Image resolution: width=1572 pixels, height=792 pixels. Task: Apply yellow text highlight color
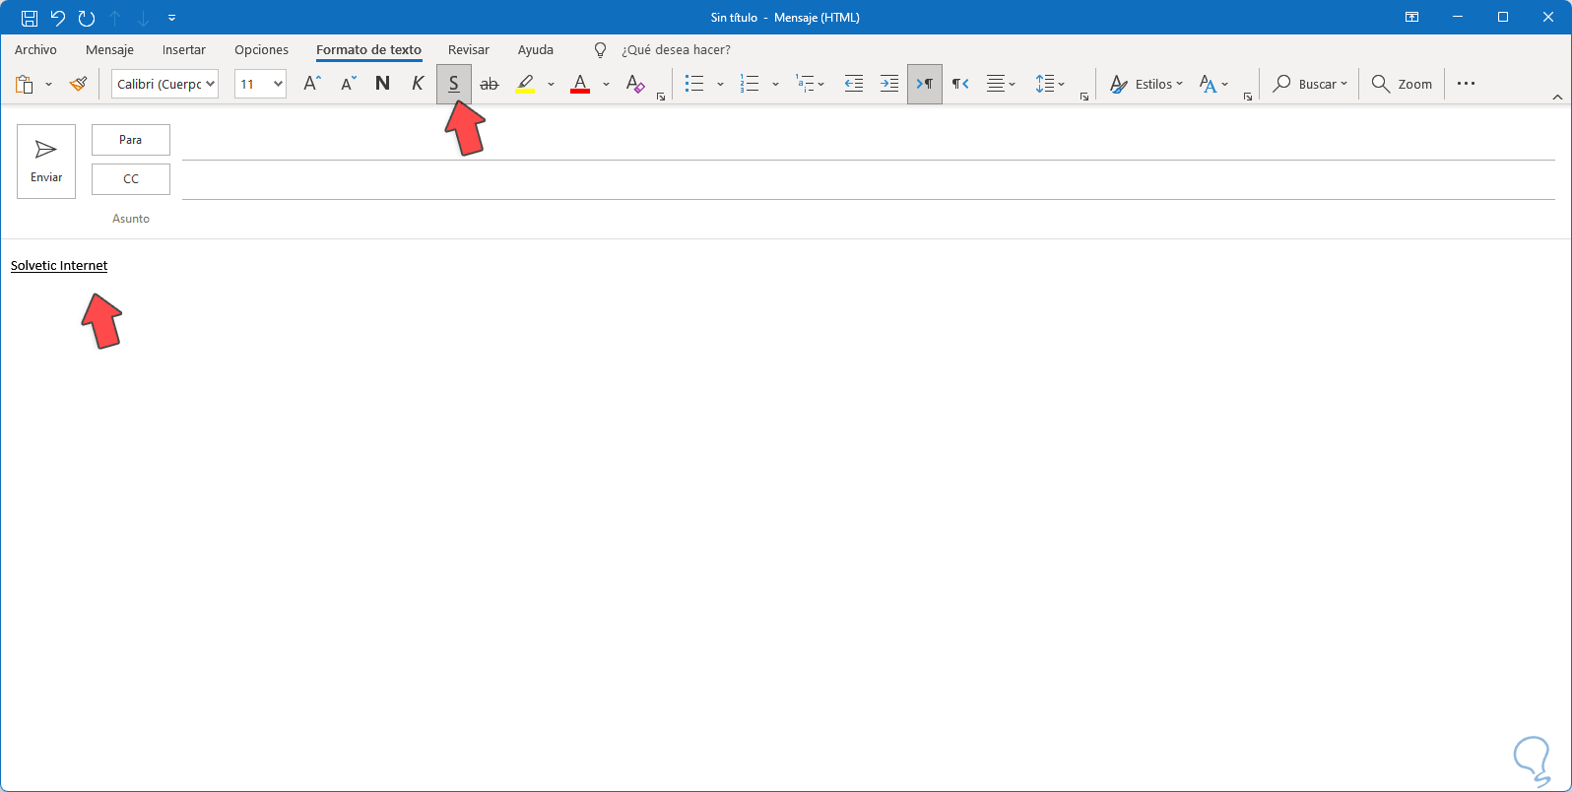point(526,84)
